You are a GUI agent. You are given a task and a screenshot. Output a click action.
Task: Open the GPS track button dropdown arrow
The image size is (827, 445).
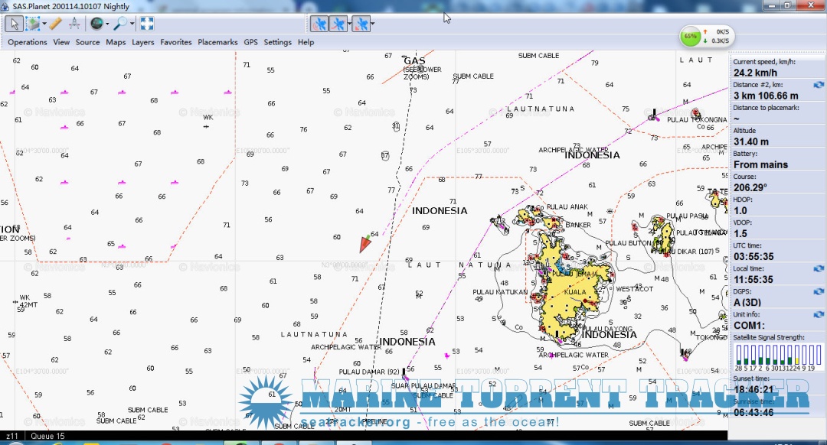pos(348,24)
